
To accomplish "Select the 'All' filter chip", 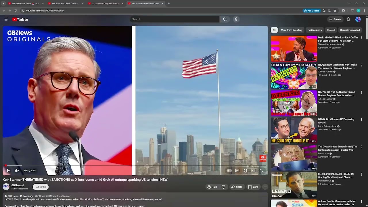I will pos(274,30).
